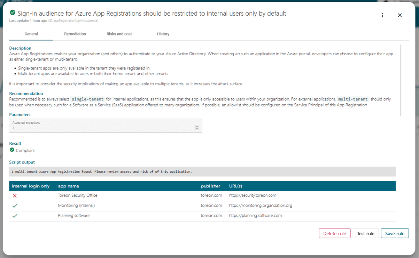Viewport: 419px width, 258px height.
Task: Click the 'Result' section heading
Action: (x=15, y=143)
